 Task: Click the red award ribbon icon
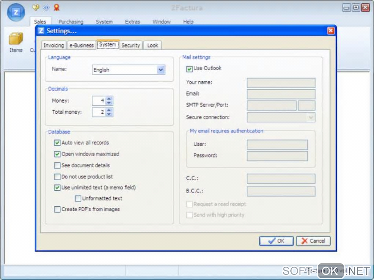tap(56, 8)
